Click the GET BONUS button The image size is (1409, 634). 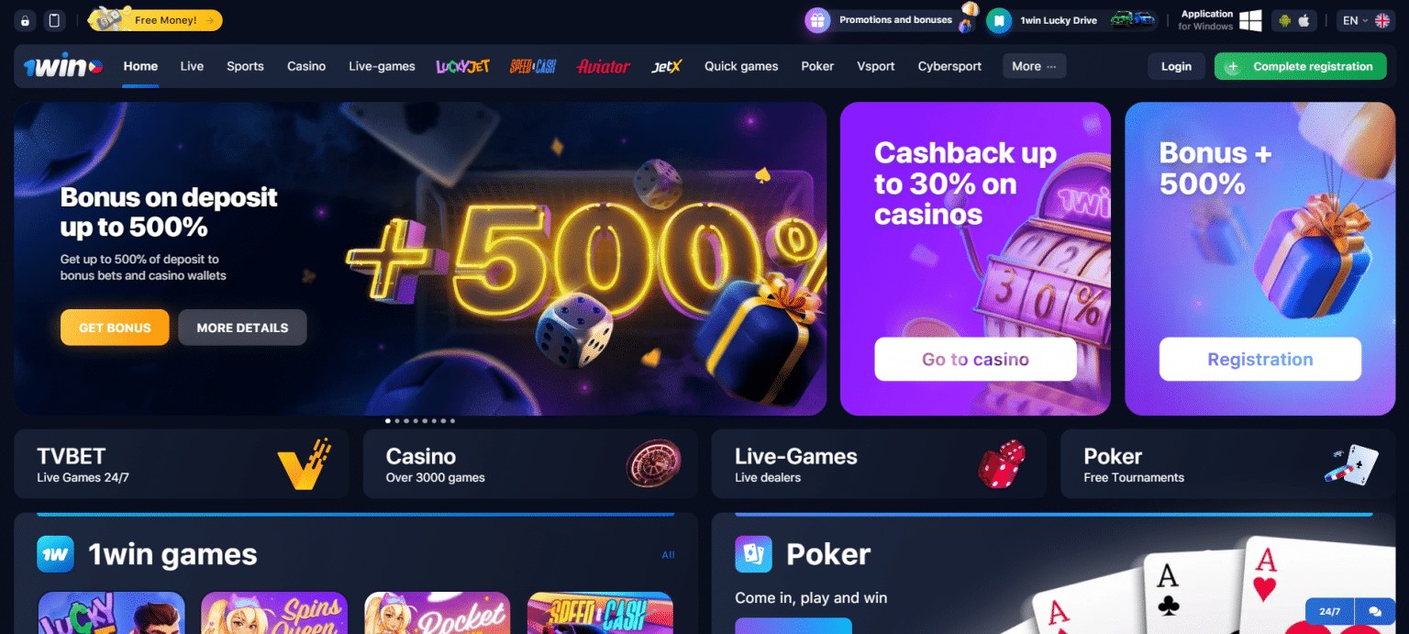(x=115, y=328)
